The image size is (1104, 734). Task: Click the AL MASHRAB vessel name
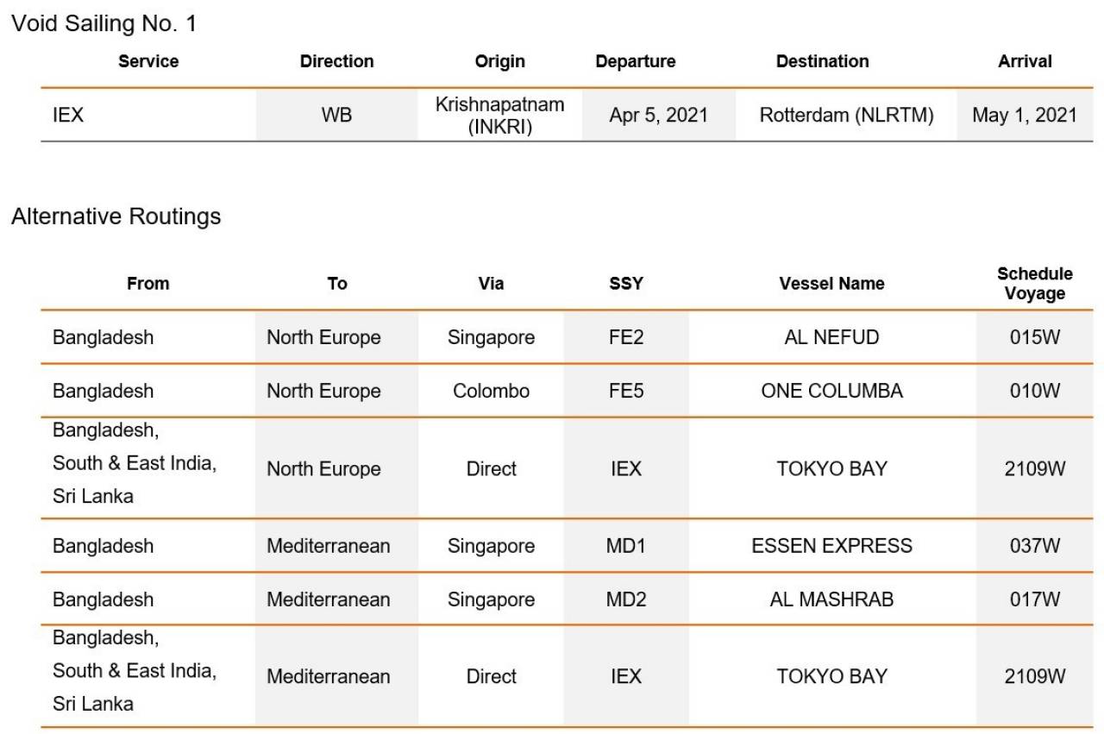click(x=831, y=599)
